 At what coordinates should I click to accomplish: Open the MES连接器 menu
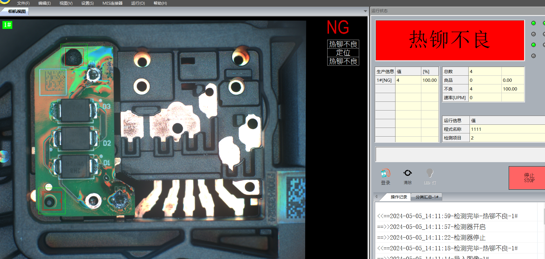[112, 3]
